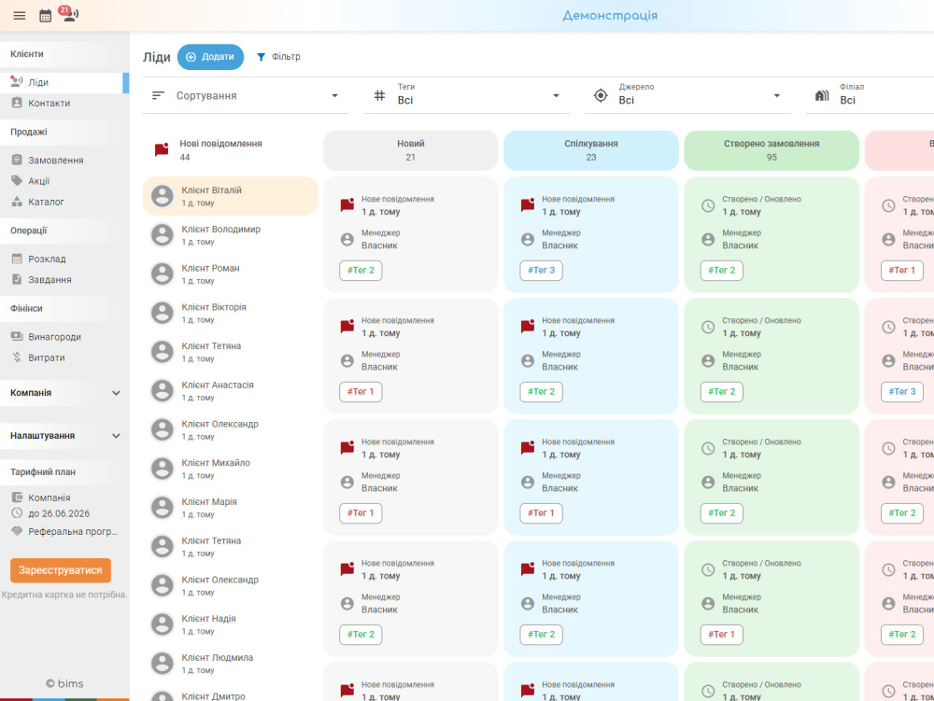Click avatar icon of Клієнт Віталій
934x701 pixels.
(x=162, y=196)
